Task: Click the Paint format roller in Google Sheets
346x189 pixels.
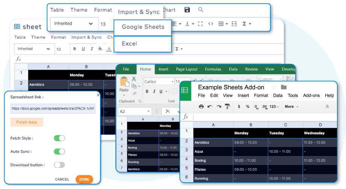Action: (227, 107)
